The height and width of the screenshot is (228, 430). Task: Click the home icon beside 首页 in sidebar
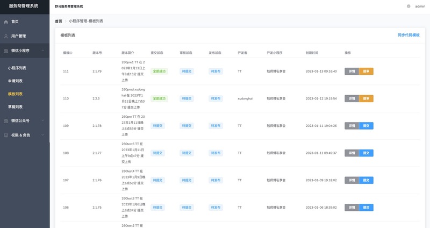(x=6, y=22)
